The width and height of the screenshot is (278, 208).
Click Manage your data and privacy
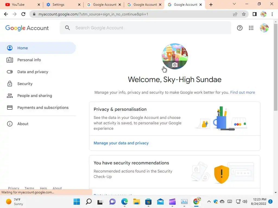[x=121, y=143]
